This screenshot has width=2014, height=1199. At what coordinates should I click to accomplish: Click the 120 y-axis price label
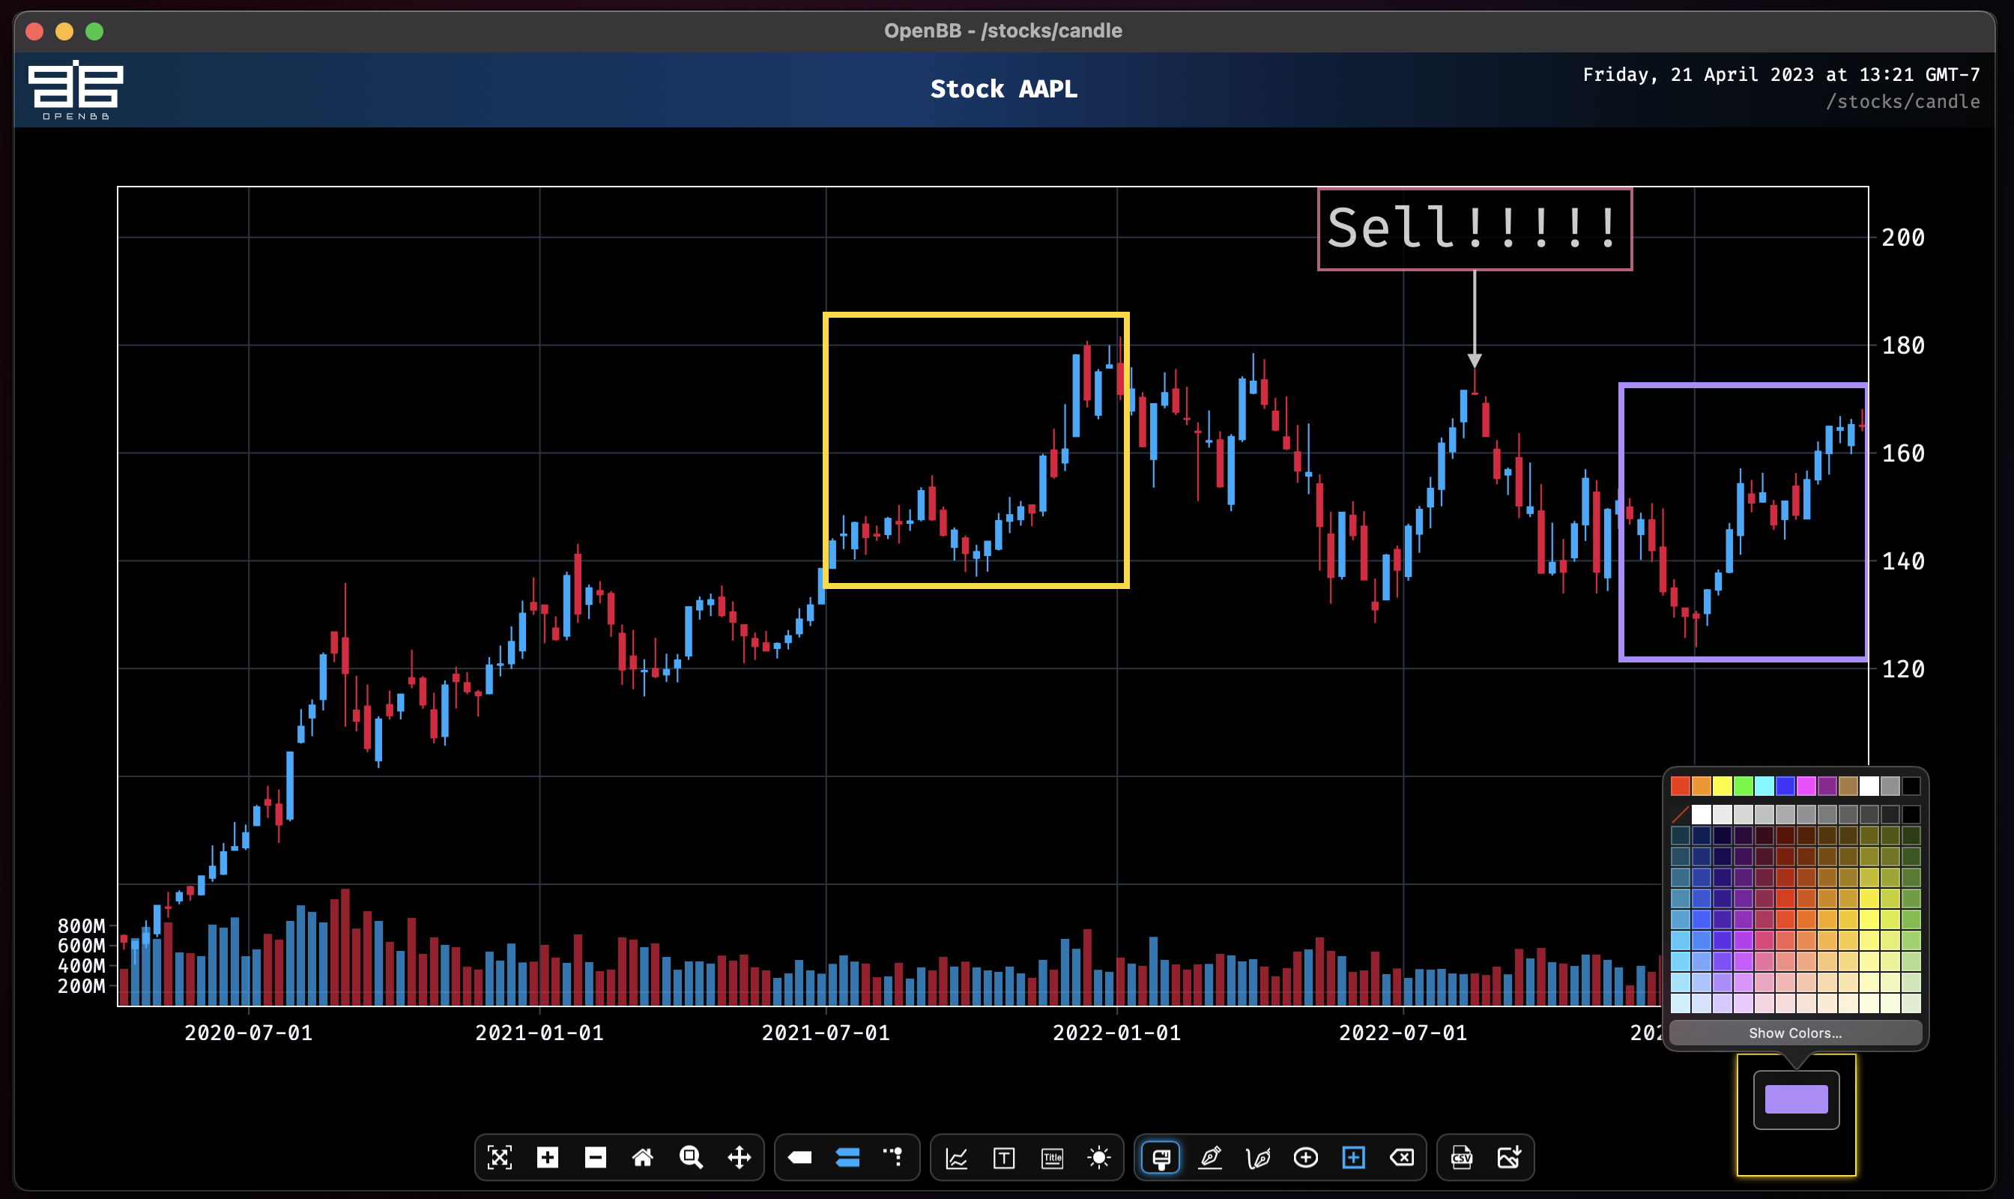tap(1903, 669)
